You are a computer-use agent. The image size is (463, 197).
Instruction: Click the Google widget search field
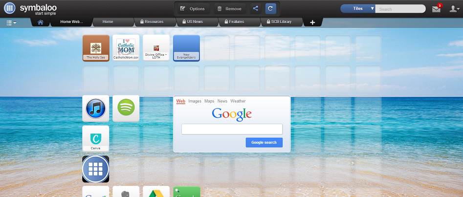pyautogui.click(x=232, y=129)
